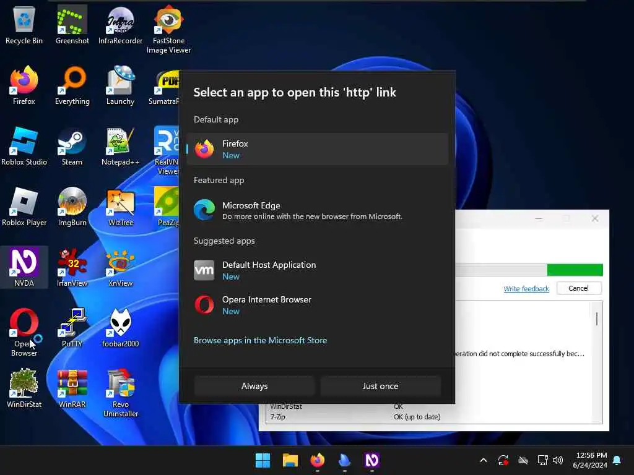Select the Notepad++ desktop icon

(x=120, y=146)
